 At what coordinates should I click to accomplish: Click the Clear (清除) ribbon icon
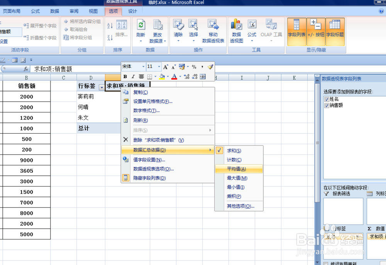[x=178, y=25]
